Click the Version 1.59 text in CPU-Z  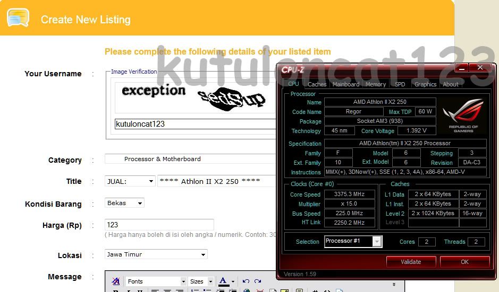pyautogui.click(x=300, y=274)
